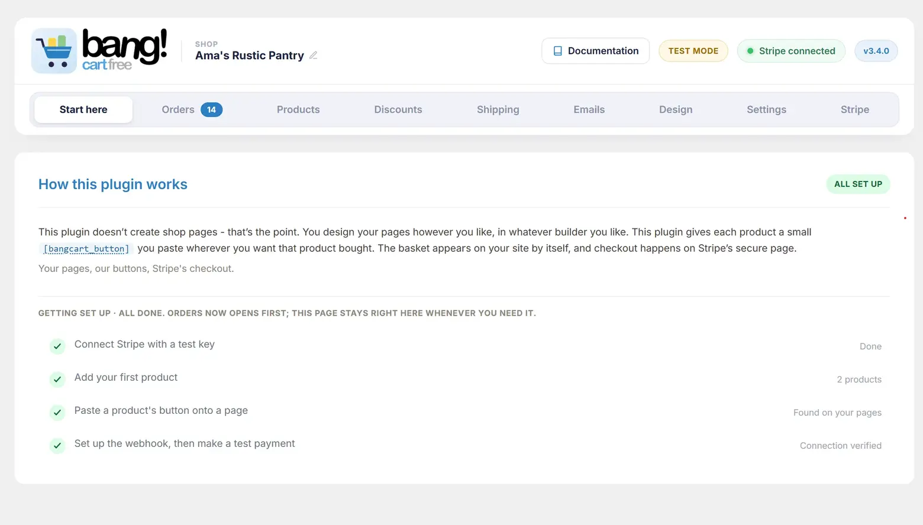Open the Documentation button
This screenshot has height=525, width=923.
pyautogui.click(x=595, y=51)
